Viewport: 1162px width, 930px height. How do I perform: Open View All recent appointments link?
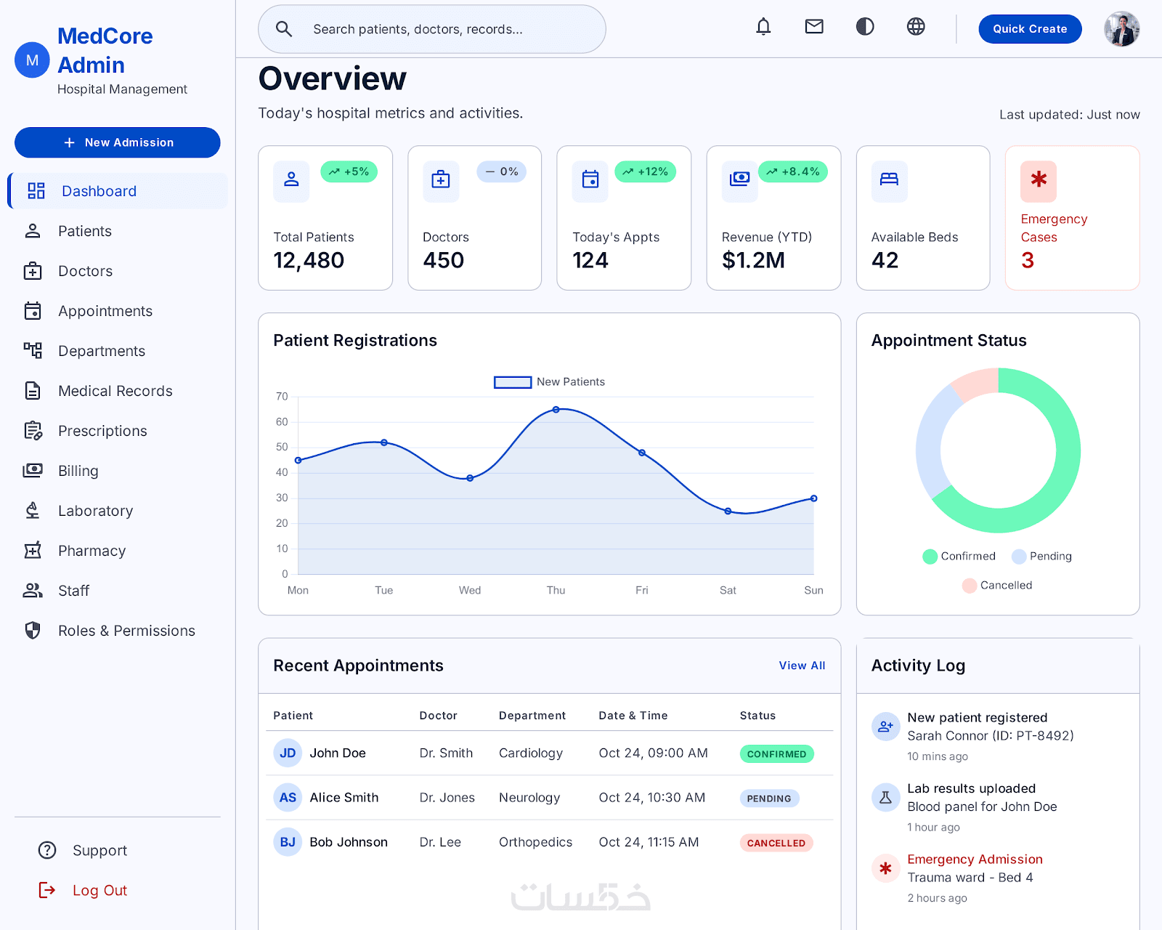click(x=802, y=666)
